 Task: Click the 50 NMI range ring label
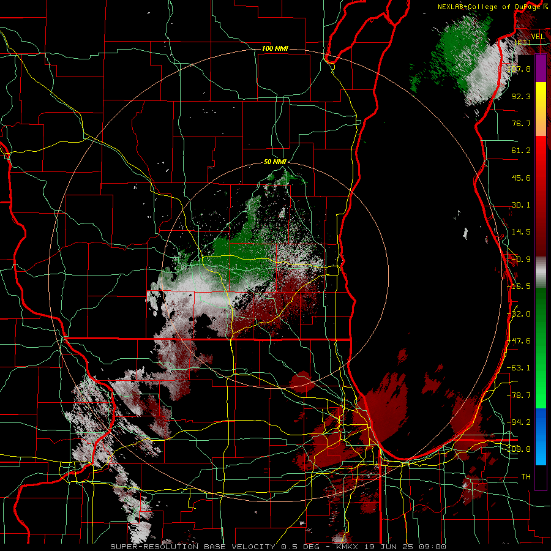[x=275, y=162]
